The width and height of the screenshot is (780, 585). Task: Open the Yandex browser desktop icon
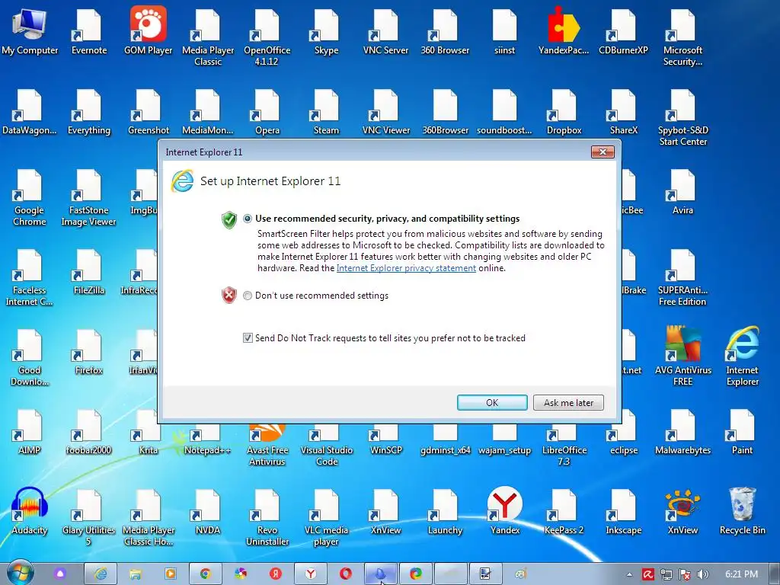click(x=504, y=510)
